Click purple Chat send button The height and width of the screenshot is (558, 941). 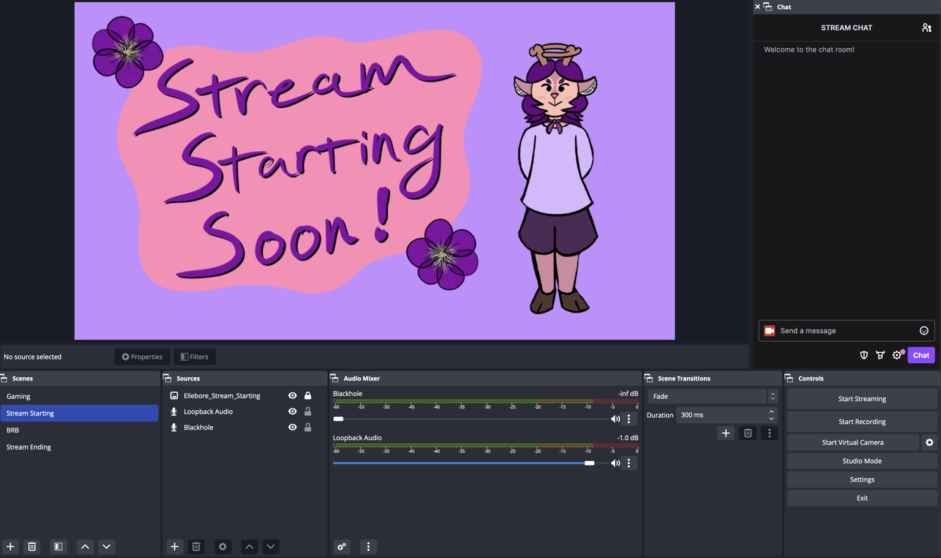(x=921, y=355)
